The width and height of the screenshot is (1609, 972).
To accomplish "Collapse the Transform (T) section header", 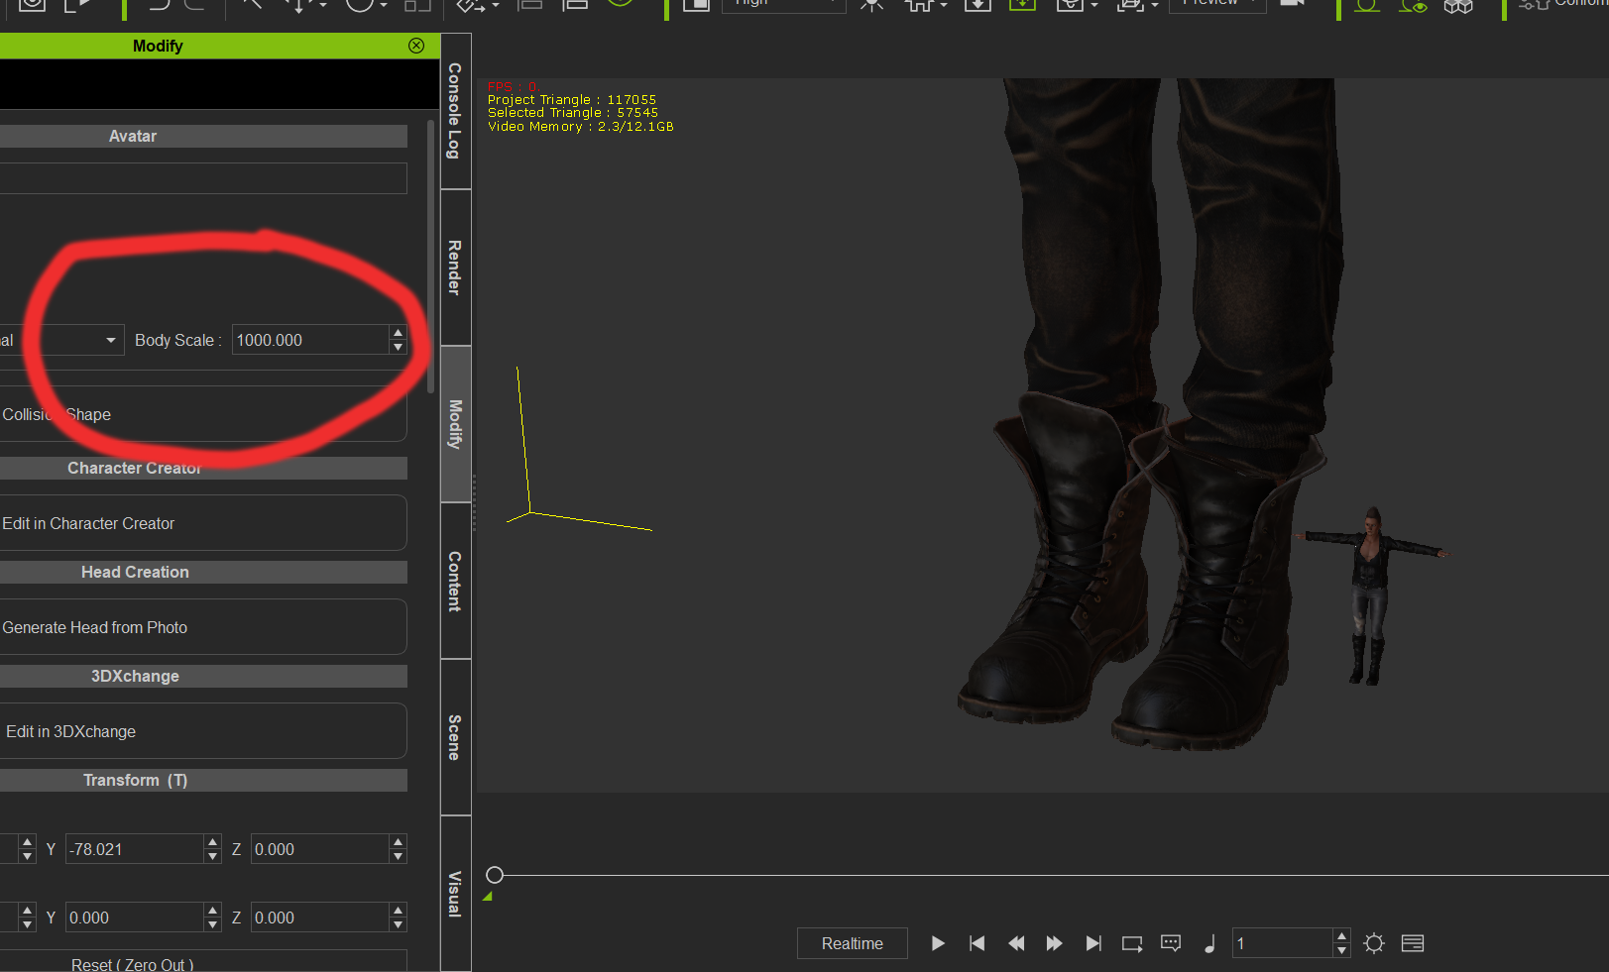I will pos(203,780).
